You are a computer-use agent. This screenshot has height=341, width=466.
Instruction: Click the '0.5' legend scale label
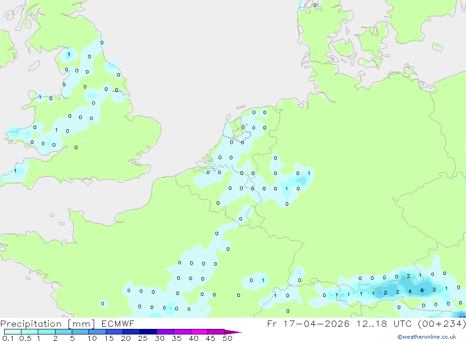pyautogui.click(x=26, y=338)
